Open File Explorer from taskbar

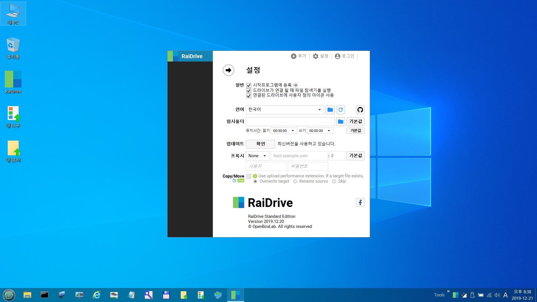pyautogui.click(x=27, y=295)
